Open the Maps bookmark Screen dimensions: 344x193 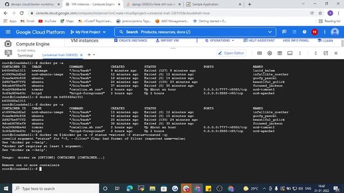67,21
